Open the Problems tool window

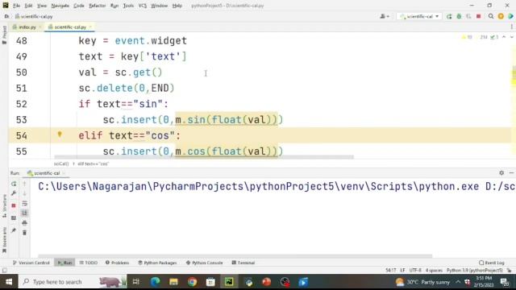[117, 263]
